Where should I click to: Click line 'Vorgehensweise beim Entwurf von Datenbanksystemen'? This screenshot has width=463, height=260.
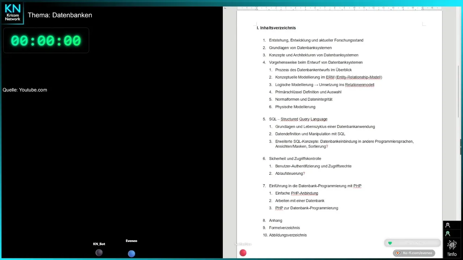[x=316, y=62]
